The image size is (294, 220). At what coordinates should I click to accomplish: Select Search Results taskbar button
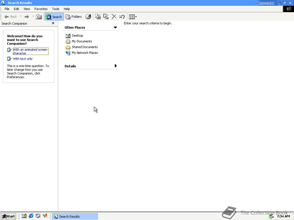[x=75, y=217]
